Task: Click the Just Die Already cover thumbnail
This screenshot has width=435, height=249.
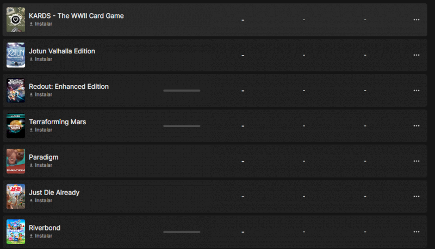Action: point(16,197)
